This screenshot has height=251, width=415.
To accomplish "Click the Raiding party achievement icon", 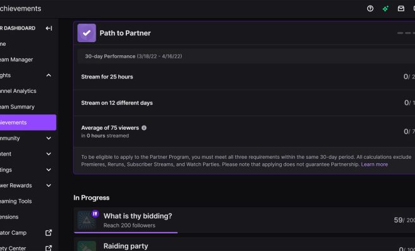I will [x=87, y=246].
